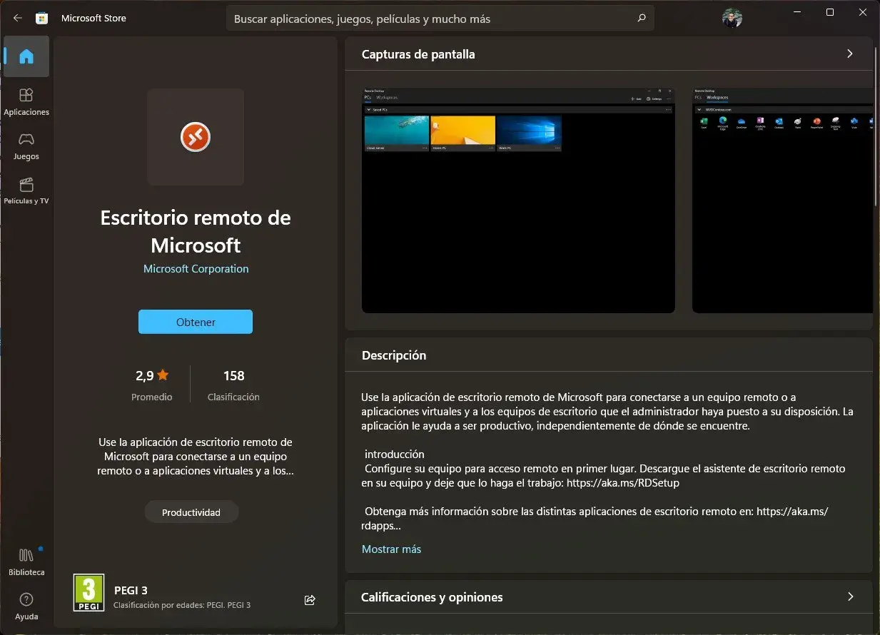
Task: Open Películas y TV in sidebar
Action: (x=26, y=190)
